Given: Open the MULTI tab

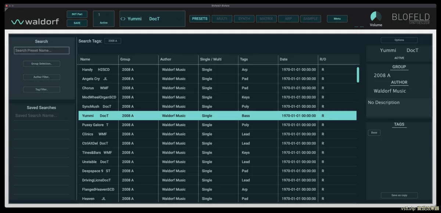Looking at the screenshot, I should [x=222, y=19].
